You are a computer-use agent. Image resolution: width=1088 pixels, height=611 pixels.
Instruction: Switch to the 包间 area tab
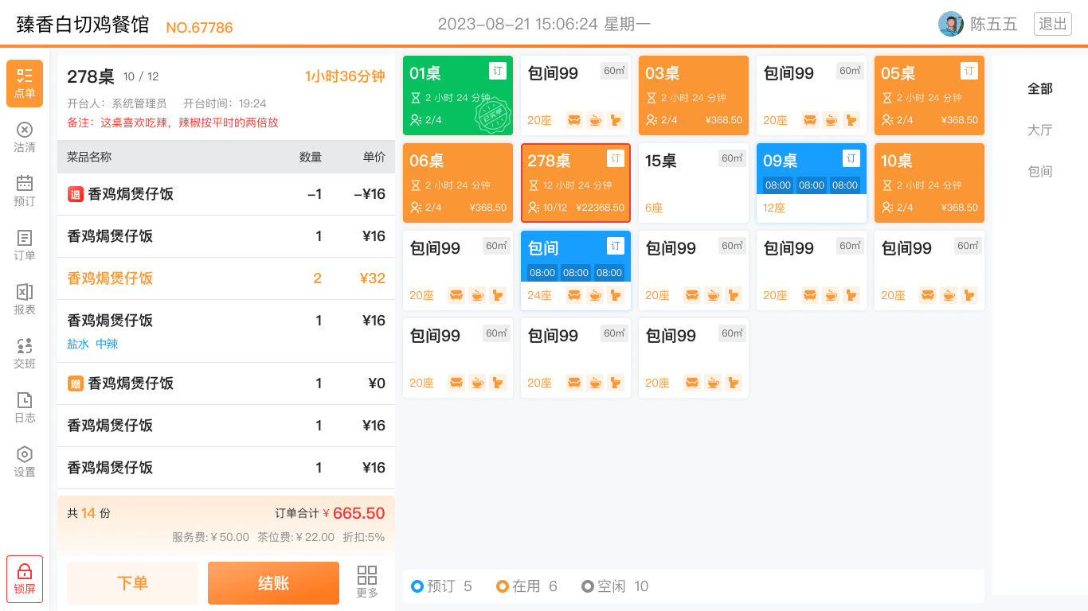1040,171
